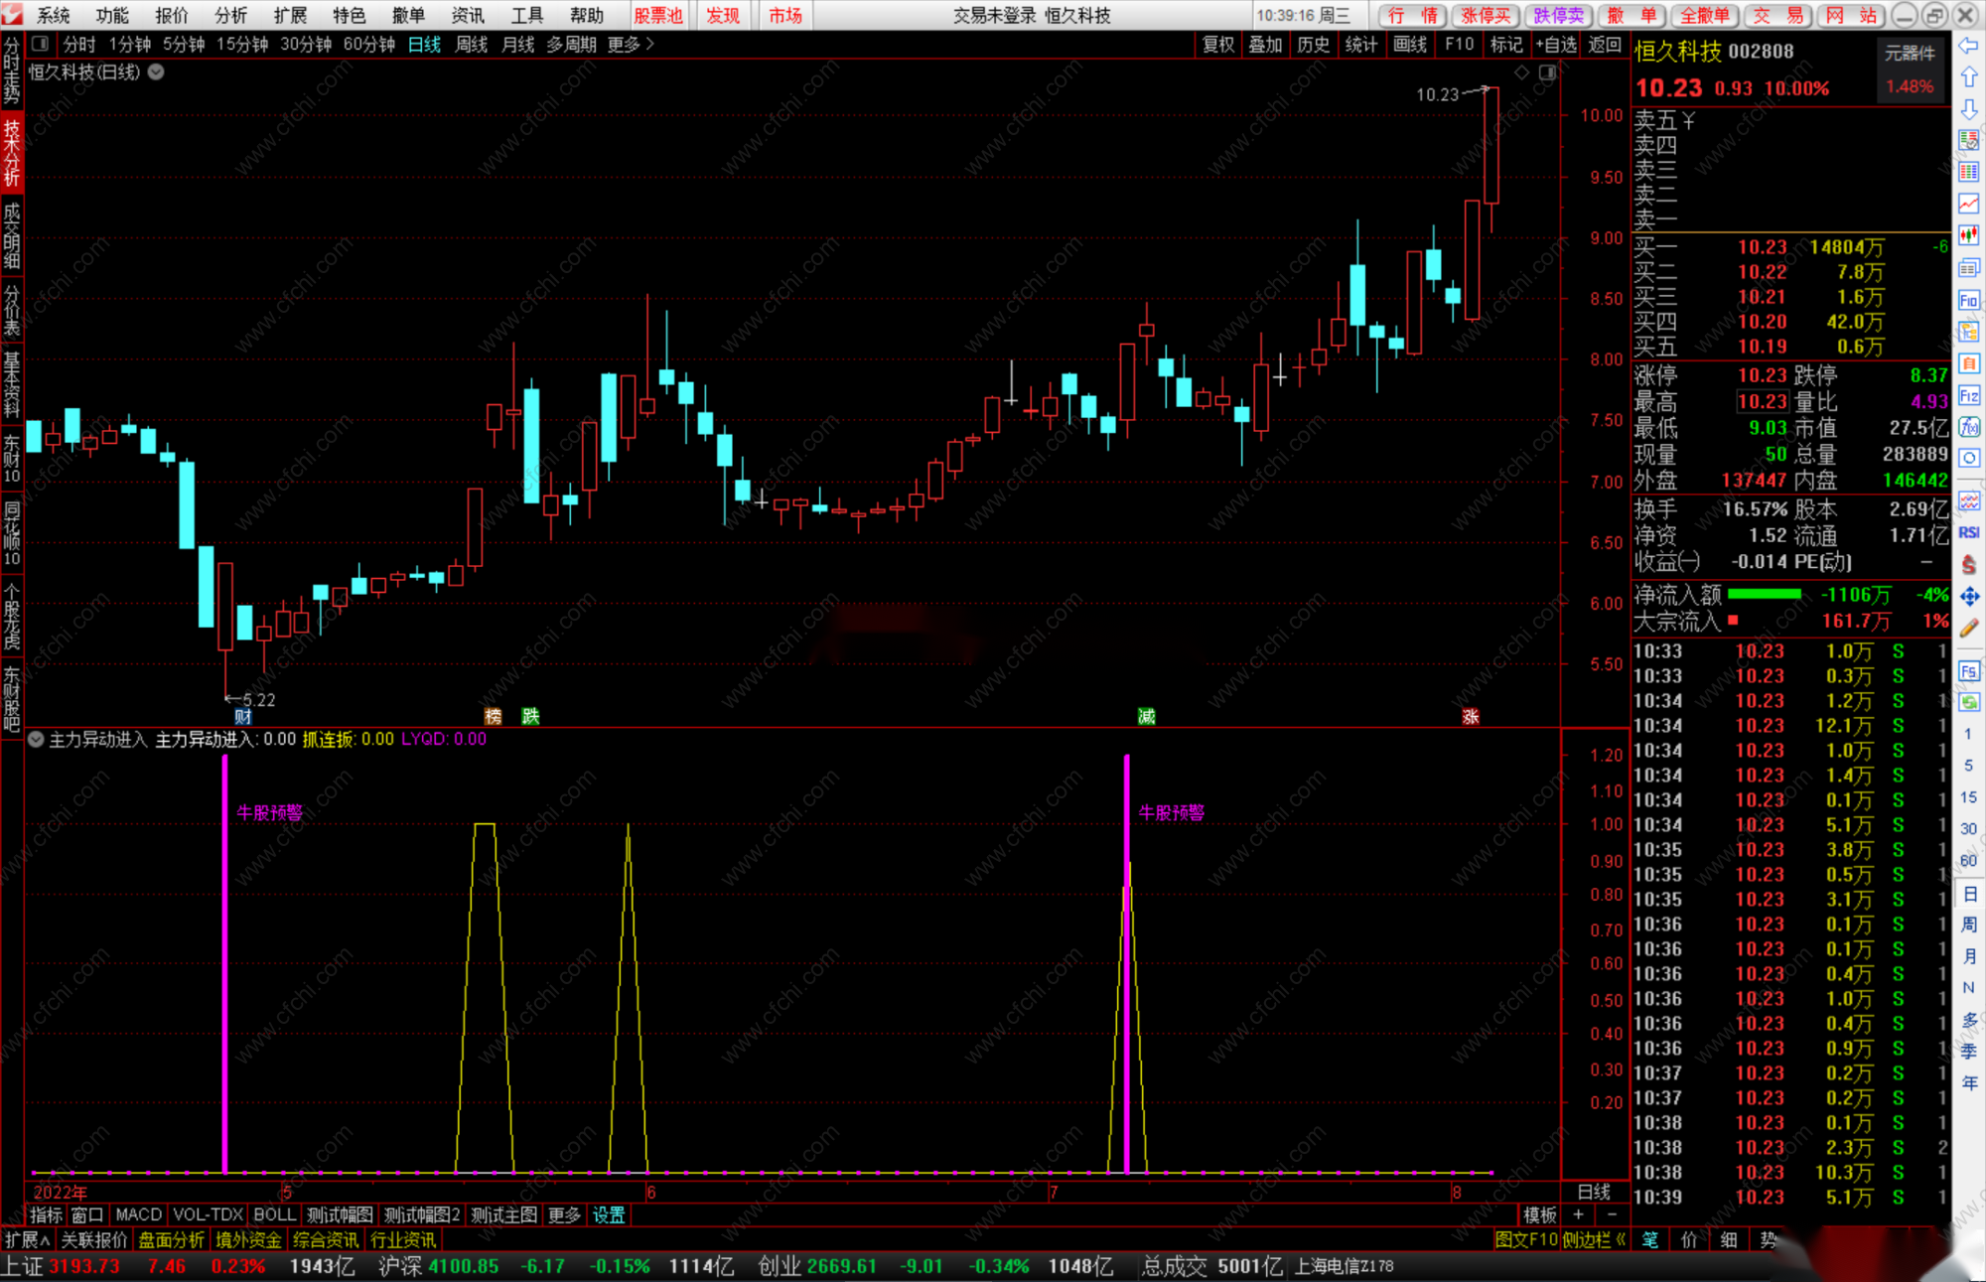Toggle side panel icon left of 分时 tab
The image size is (1986, 1282).
[40, 44]
